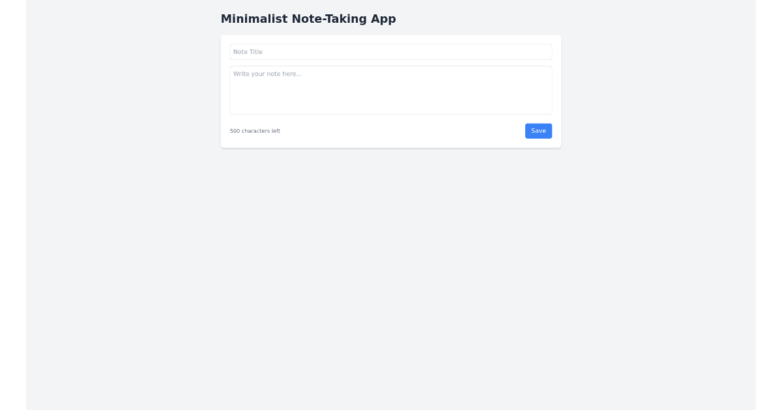This screenshot has height=410, width=782.
Task: Focus the 'Write your note here...' placeholder area
Action: pos(391,90)
